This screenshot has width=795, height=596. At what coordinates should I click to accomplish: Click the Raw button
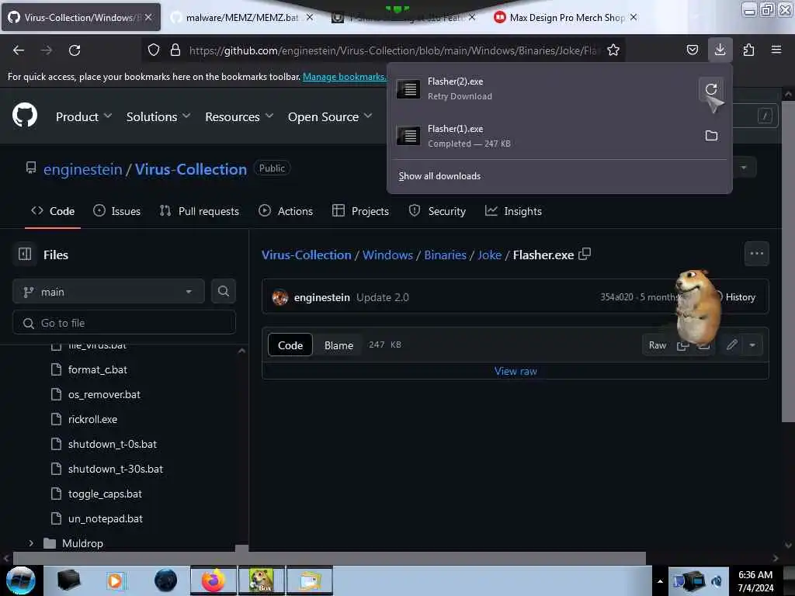point(658,345)
